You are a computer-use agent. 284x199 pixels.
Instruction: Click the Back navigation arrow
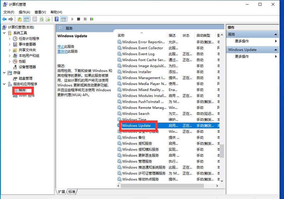(x=4, y=19)
